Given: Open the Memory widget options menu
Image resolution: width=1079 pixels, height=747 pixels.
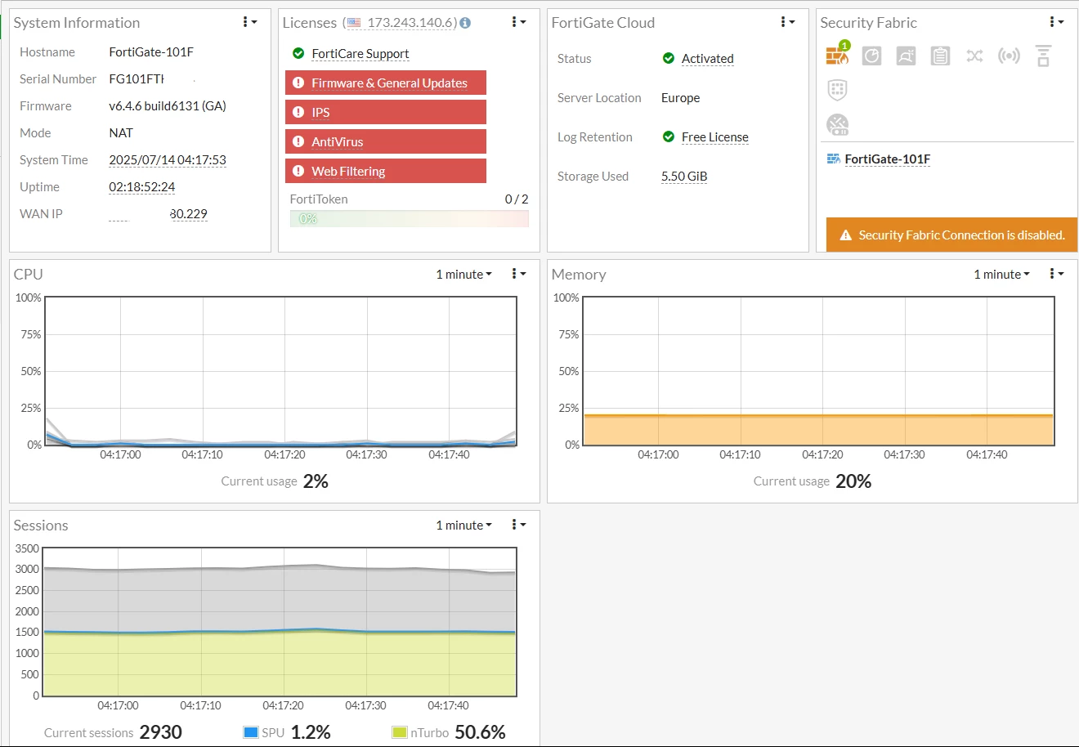Looking at the screenshot, I should pos(1057,274).
